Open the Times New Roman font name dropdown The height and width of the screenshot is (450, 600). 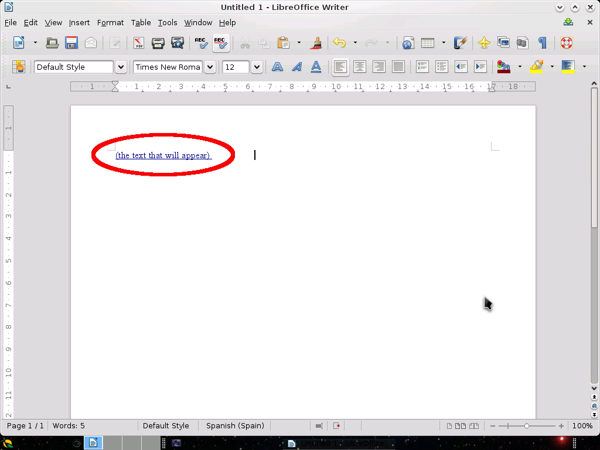[x=210, y=66]
